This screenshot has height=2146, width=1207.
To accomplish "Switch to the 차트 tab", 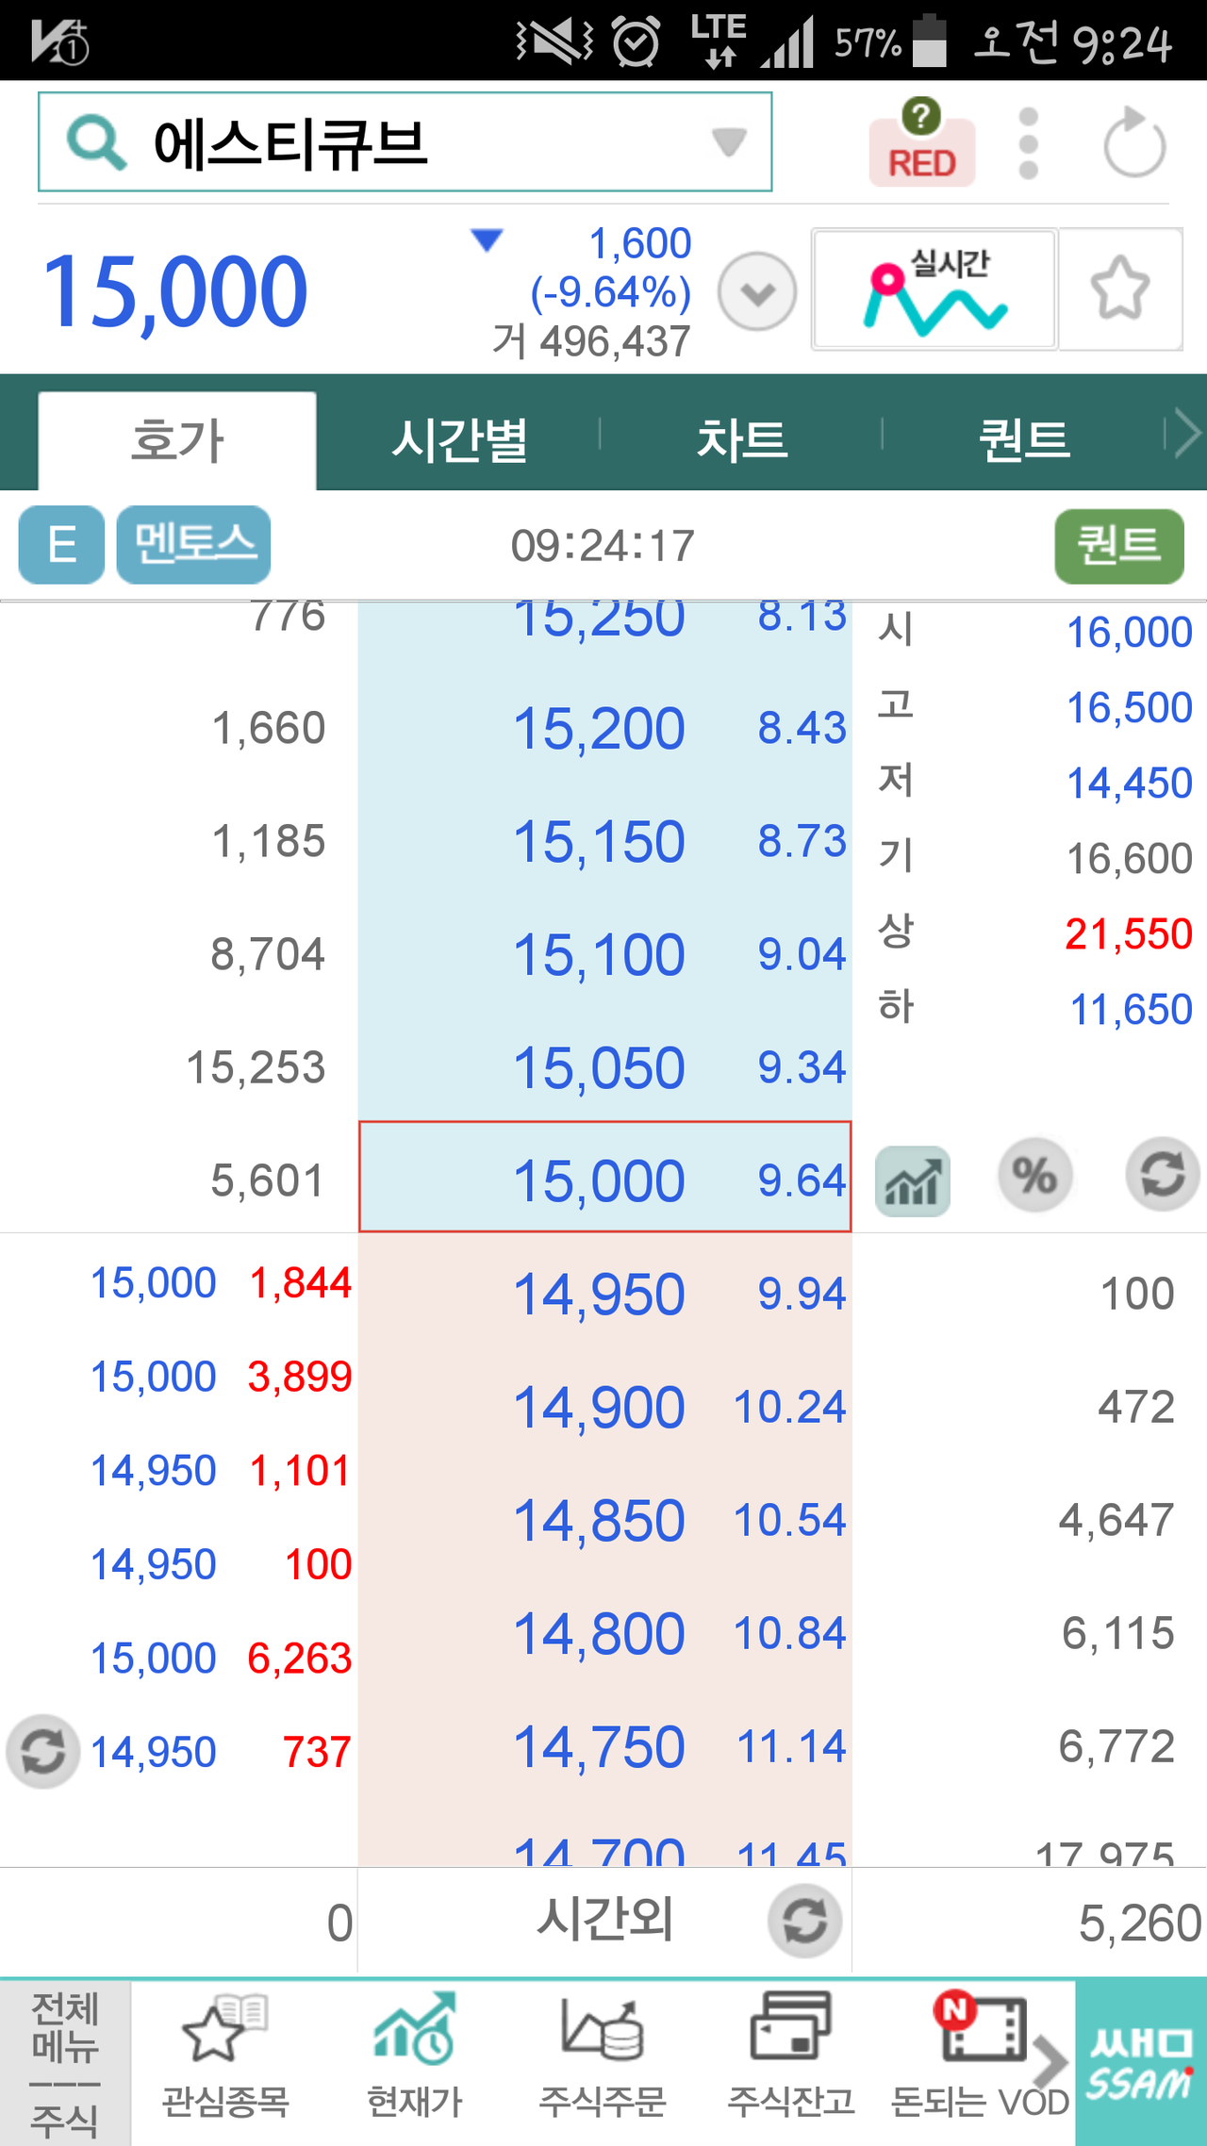I will click(x=741, y=440).
